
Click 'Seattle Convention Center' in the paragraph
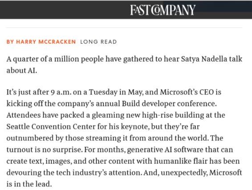(51, 127)
